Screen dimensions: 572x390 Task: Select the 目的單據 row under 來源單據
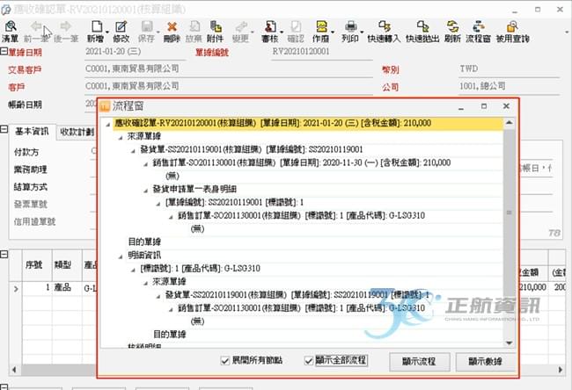click(x=144, y=242)
